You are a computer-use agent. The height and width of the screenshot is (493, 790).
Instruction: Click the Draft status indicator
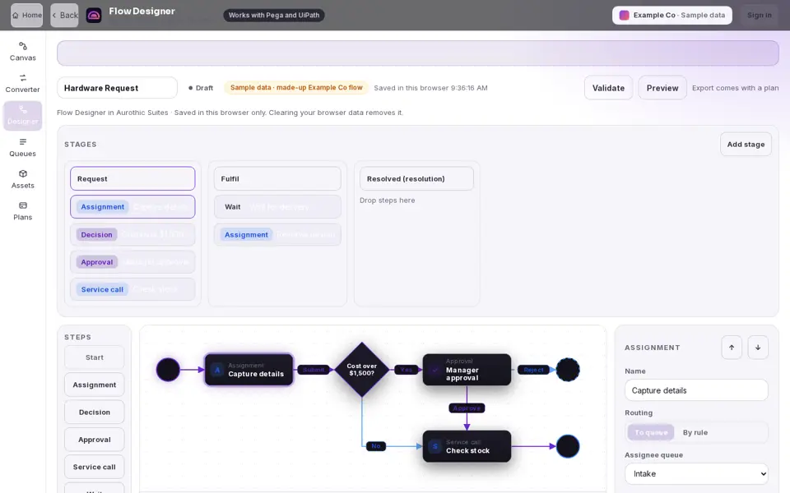(201, 88)
